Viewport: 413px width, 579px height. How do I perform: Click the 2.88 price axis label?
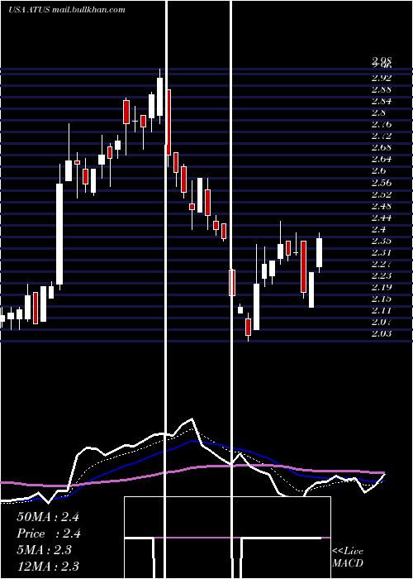pos(382,89)
